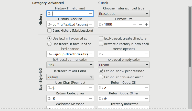Click the History Size value 1000
The image size is (192, 111).
(x=108, y=24)
